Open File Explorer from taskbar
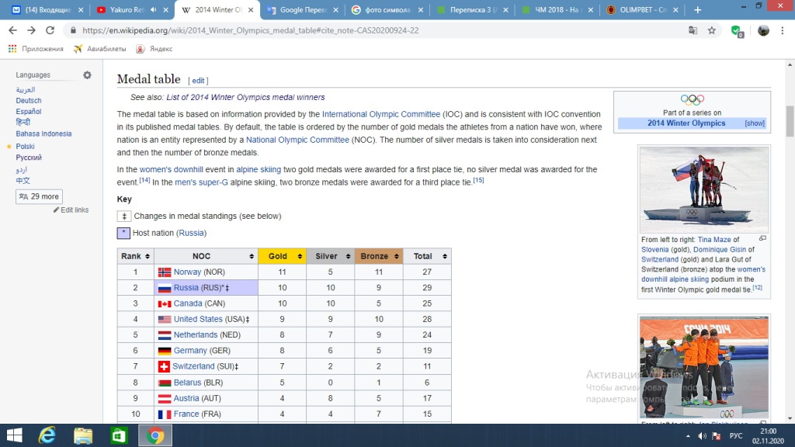795x447 pixels. click(x=83, y=435)
